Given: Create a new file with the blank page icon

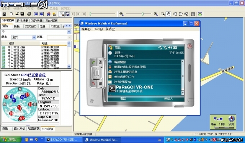Looking at the screenshot, I should tap(11, 14).
